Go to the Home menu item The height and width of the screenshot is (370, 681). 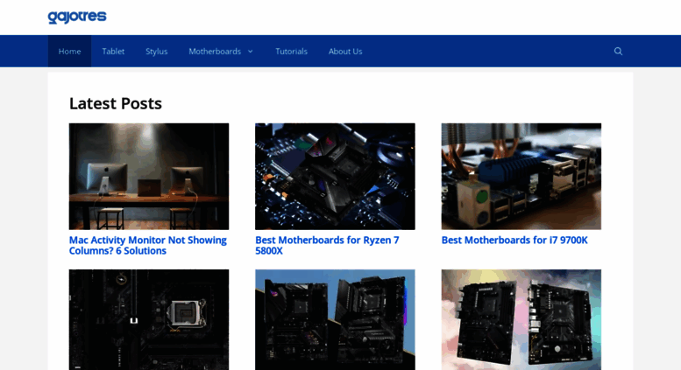(x=69, y=51)
